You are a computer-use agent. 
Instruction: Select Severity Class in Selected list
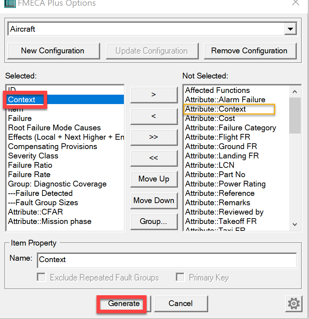[33, 156]
